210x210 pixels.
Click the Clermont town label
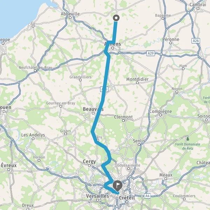[x=123, y=117]
